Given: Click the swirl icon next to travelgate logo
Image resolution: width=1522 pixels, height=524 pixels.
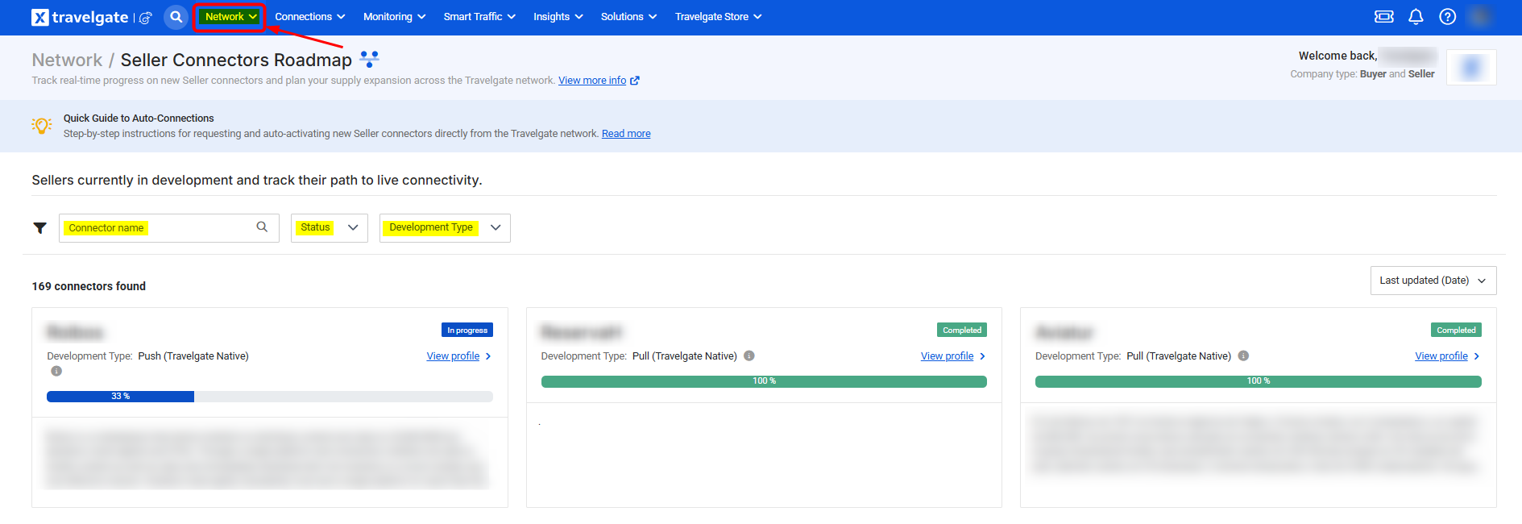Looking at the screenshot, I should [x=146, y=18].
